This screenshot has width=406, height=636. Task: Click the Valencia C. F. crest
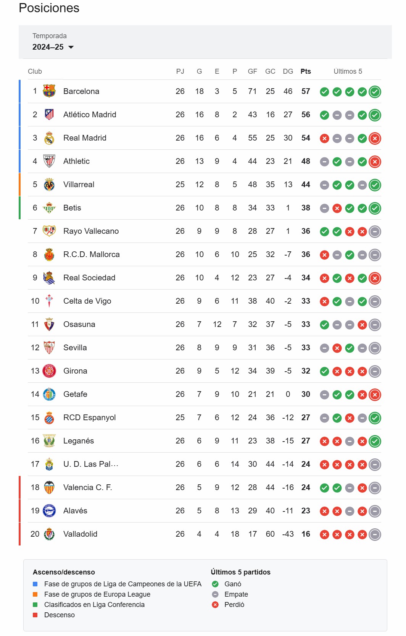[x=49, y=487]
